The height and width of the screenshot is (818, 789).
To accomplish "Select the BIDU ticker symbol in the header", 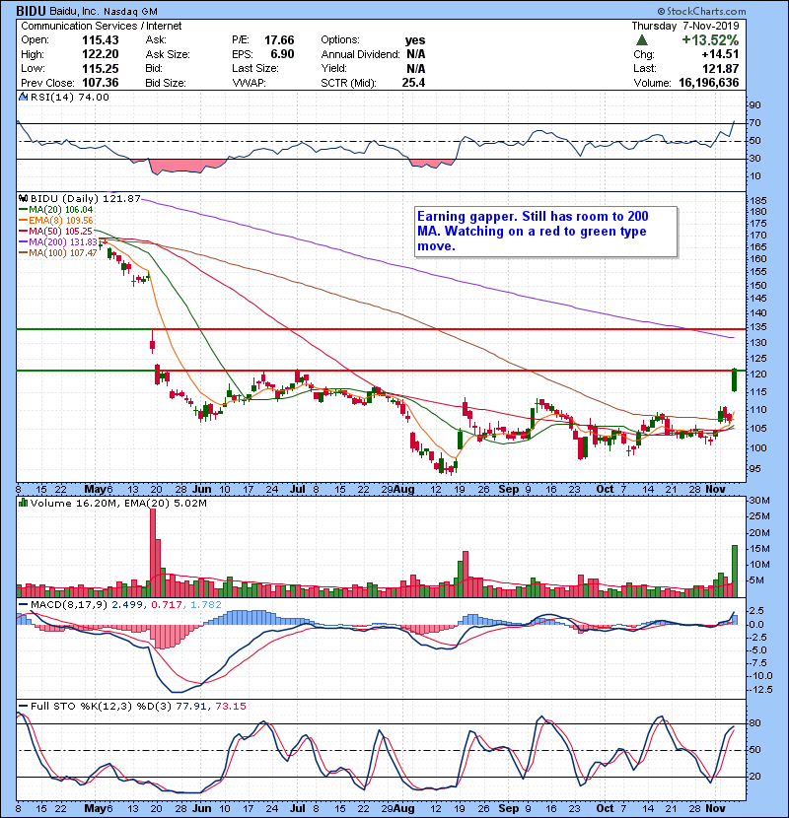I will (31, 11).
